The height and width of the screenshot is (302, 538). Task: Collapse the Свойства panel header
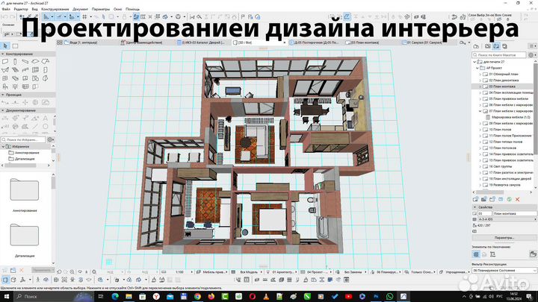(475, 207)
